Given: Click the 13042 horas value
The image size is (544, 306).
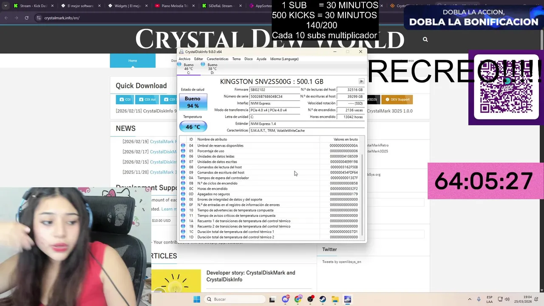Looking at the screenshot, I should pyautogui.click(x=350, y=117).
